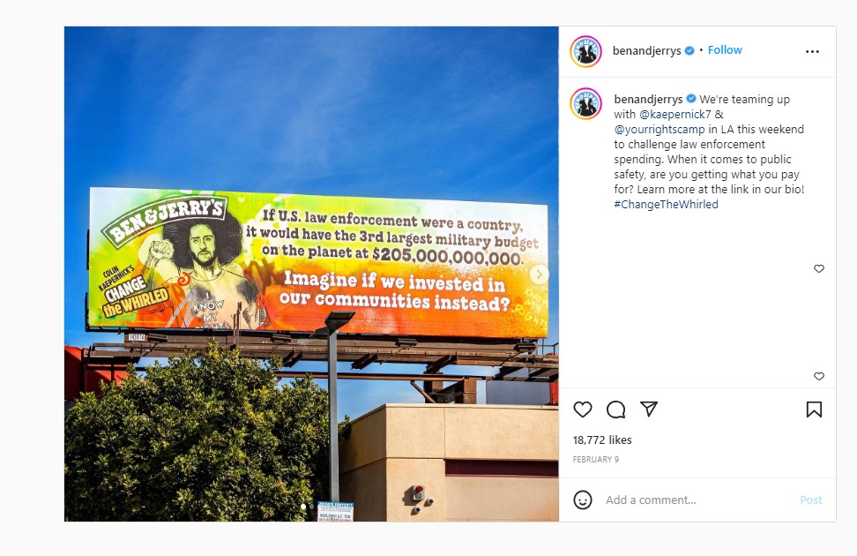The width and height of the screenshot is (857, 556).
Task: Open comments with the speech bubble icon
Action: 616,409
